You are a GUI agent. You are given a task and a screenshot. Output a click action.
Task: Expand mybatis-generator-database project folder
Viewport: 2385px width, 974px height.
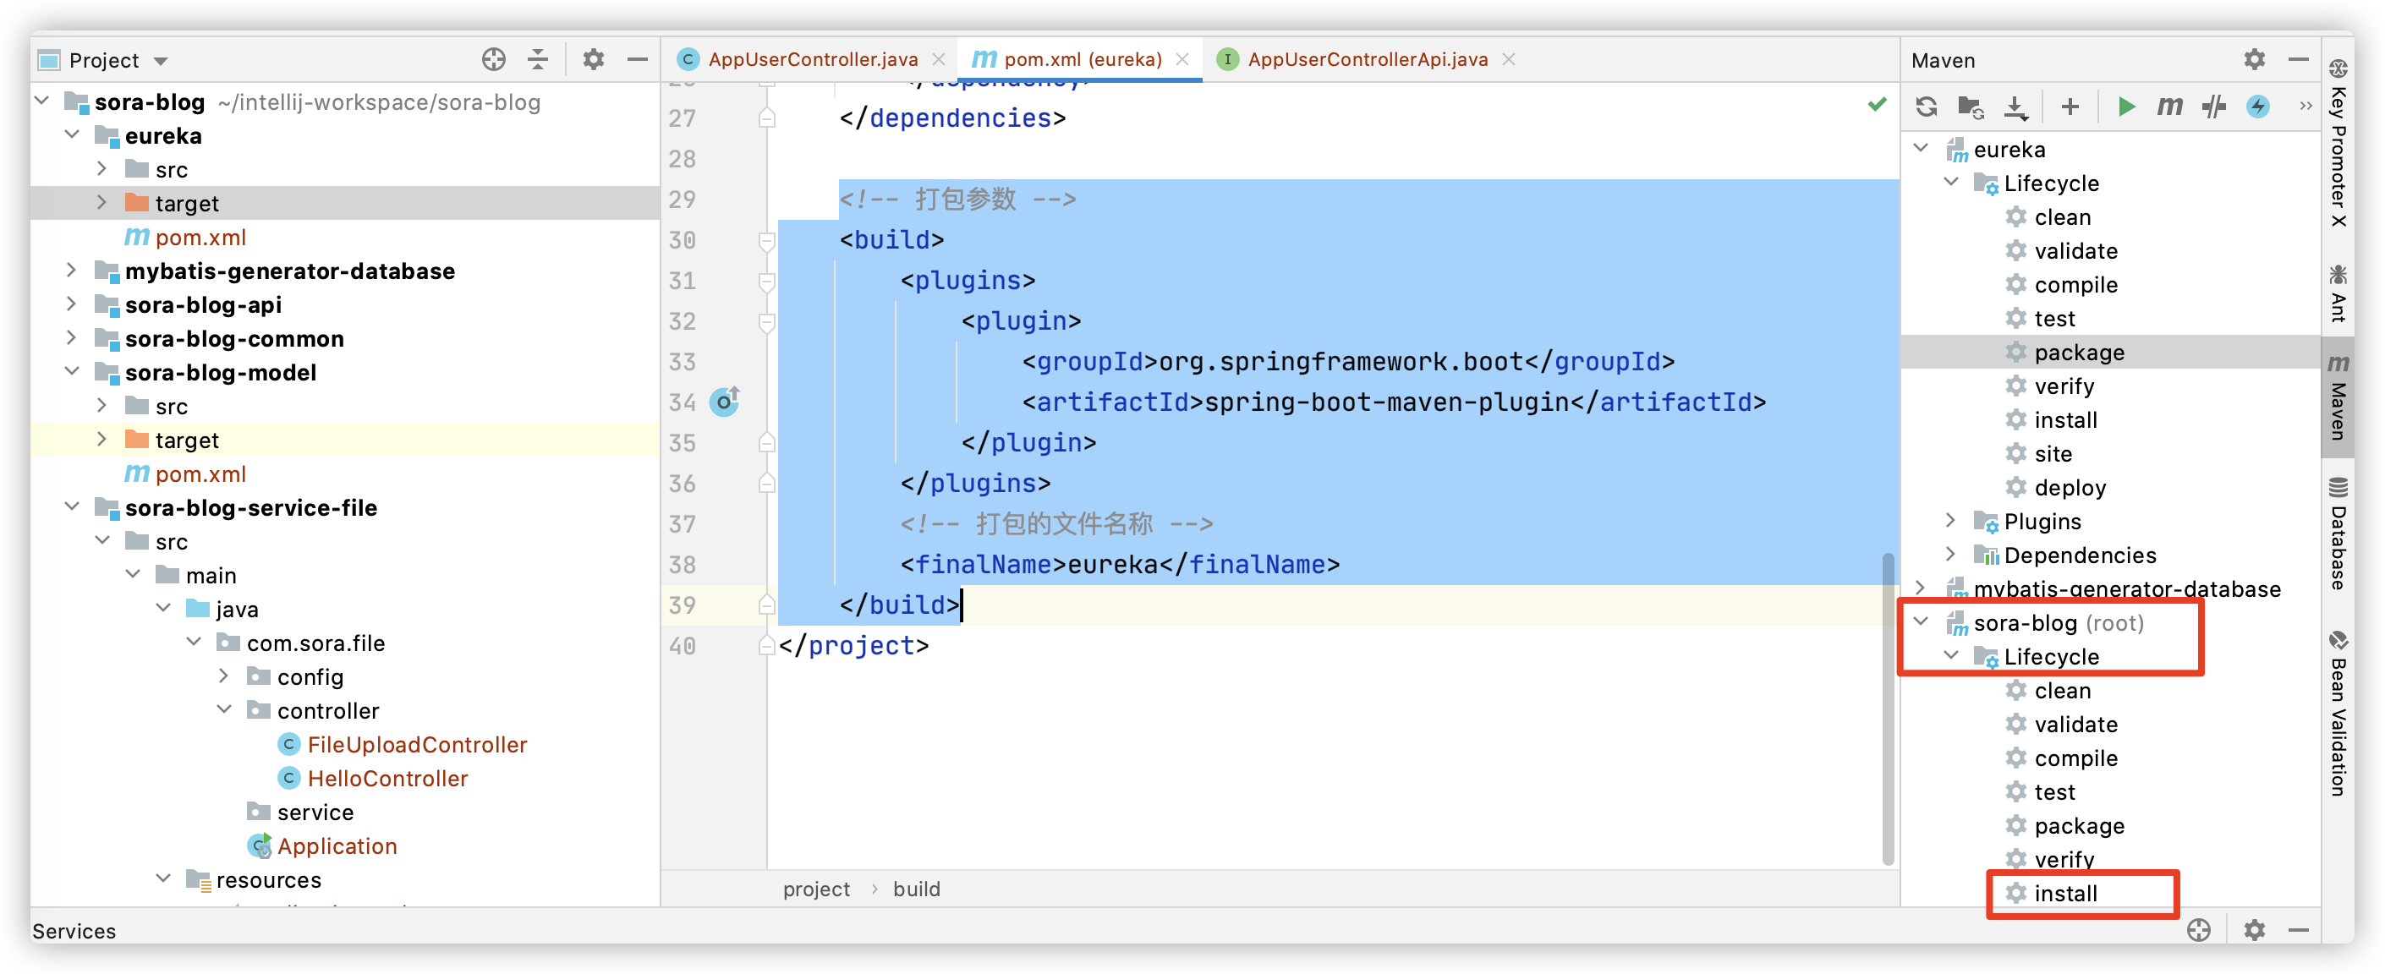pos(71,271)
